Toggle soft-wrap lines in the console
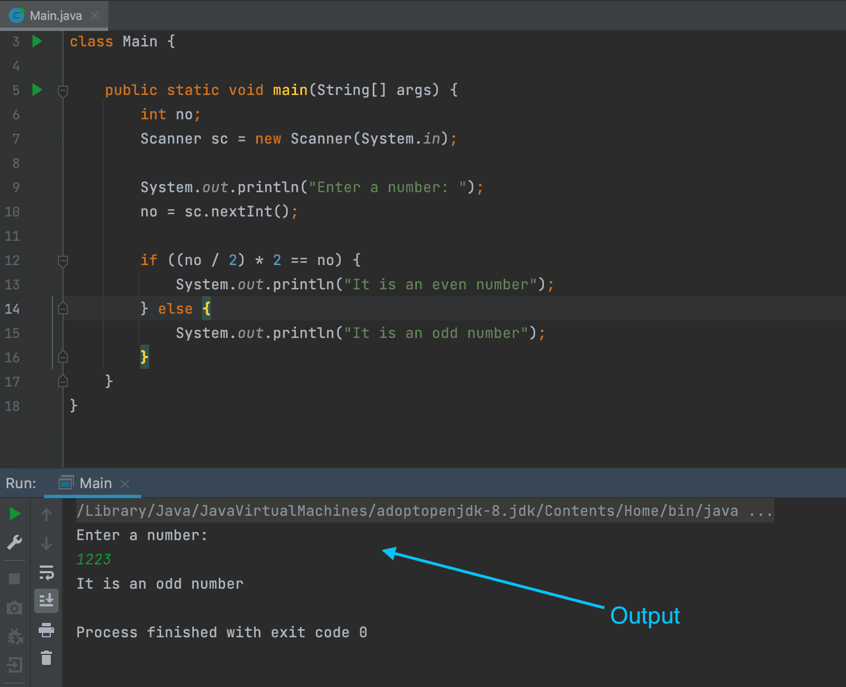 (x=46, y=573)
